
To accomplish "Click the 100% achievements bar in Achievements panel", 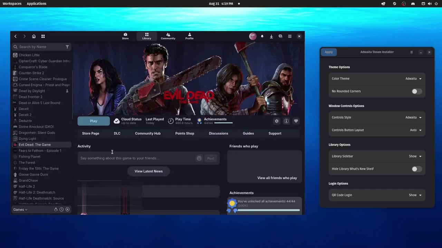I will [x=269, y=210].
